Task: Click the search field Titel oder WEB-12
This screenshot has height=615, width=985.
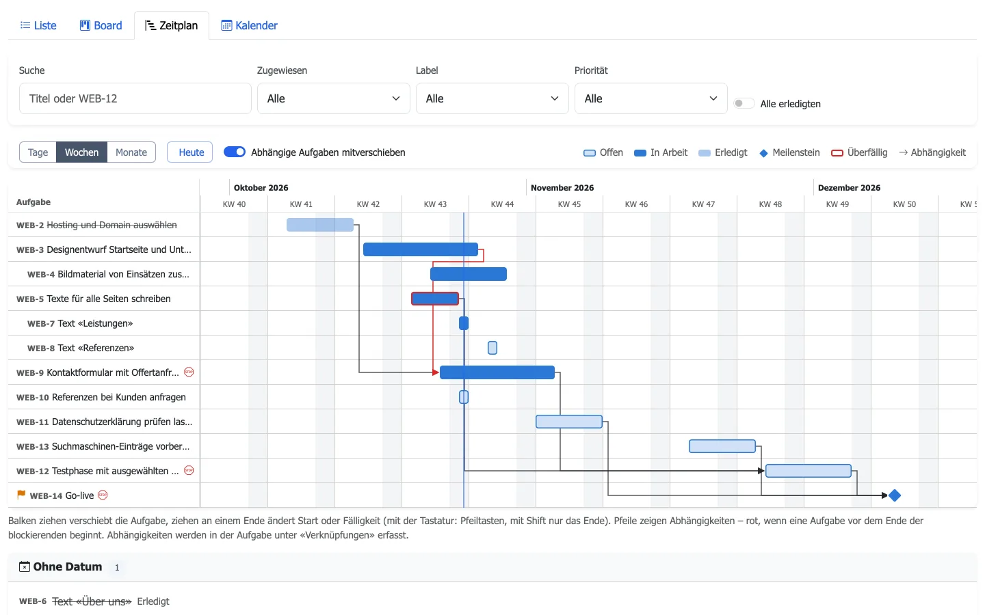Action: click(x=135, y=98)
